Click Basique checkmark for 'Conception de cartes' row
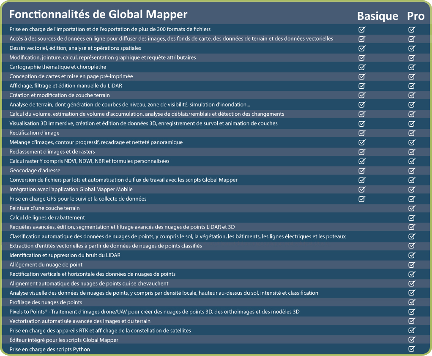Screen dimensions: 432x356 [362, 76]
